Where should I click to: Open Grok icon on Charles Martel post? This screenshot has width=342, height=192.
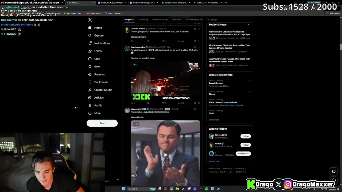click(x=195, y=29)
